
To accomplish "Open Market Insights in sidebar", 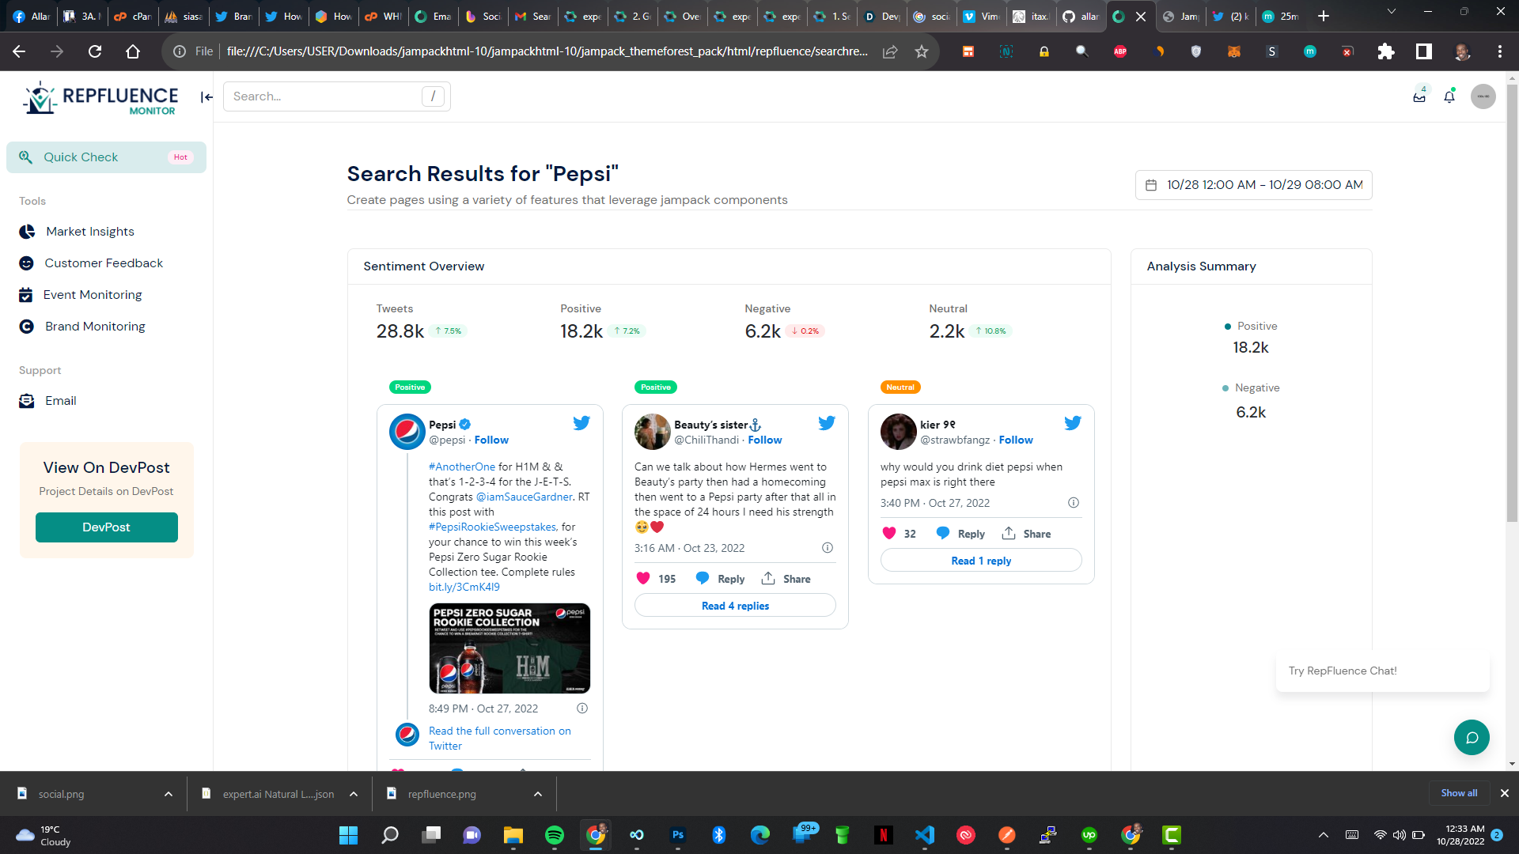I will (89, 232).
